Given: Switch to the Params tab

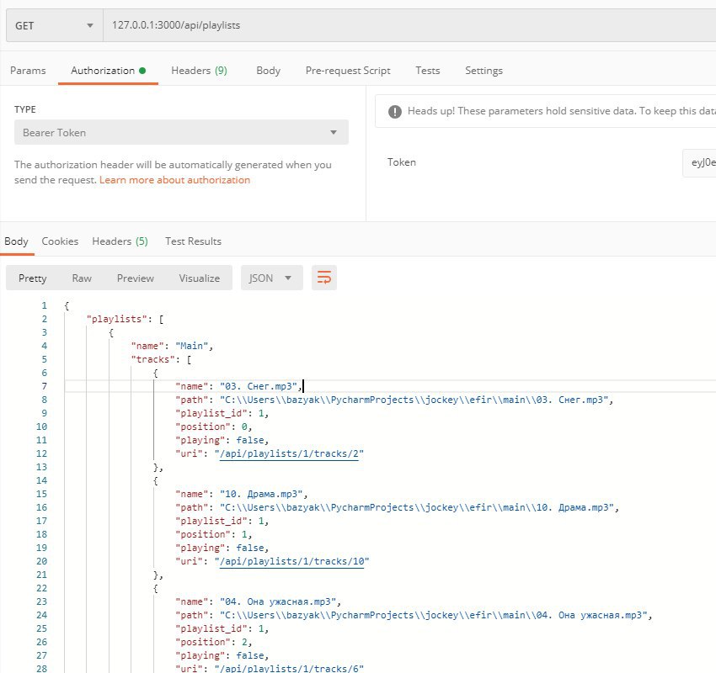Looking at the screenshot, I should tap(28, 71).
